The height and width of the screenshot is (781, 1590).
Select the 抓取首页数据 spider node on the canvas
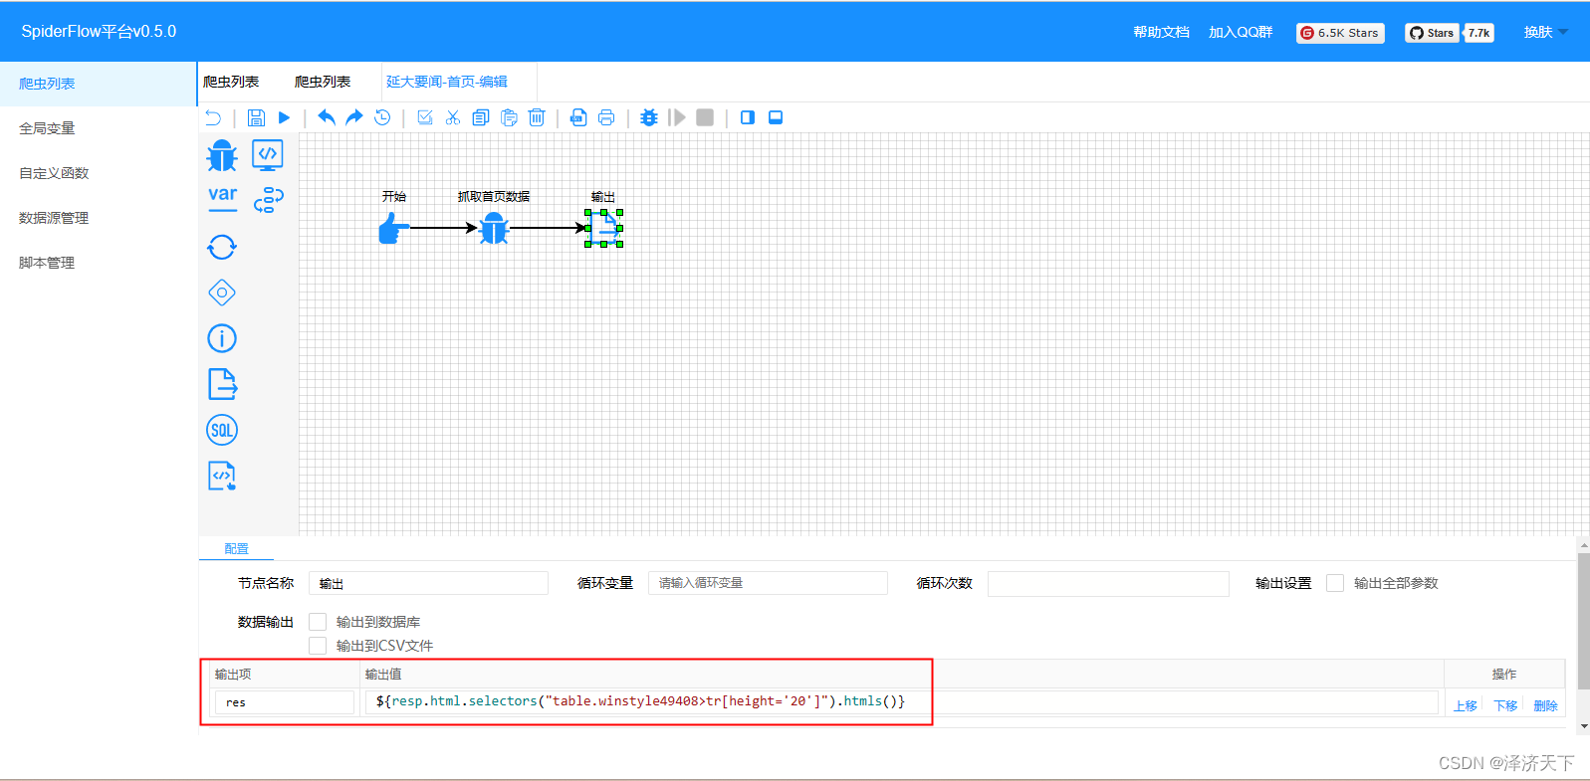(x=494, y=228)
